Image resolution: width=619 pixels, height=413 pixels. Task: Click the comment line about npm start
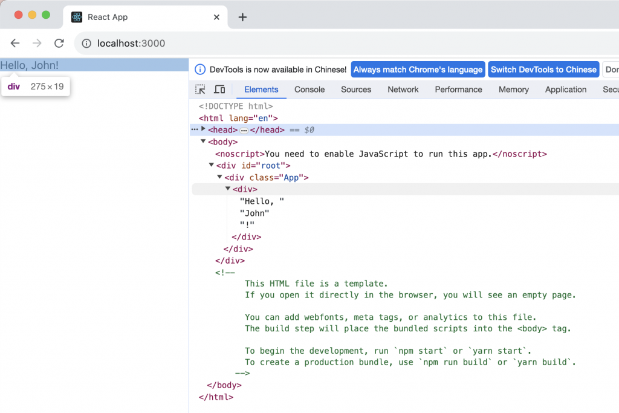pos(388,351)
